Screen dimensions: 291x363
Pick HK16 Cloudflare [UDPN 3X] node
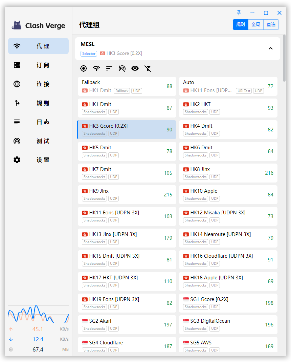[x=228, y=260]
